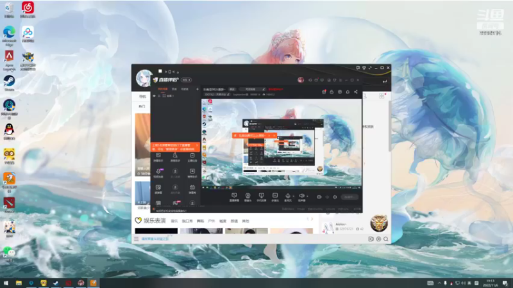
Task: Select the music category tab in entertainment section
Action: (x=174, y=221)
